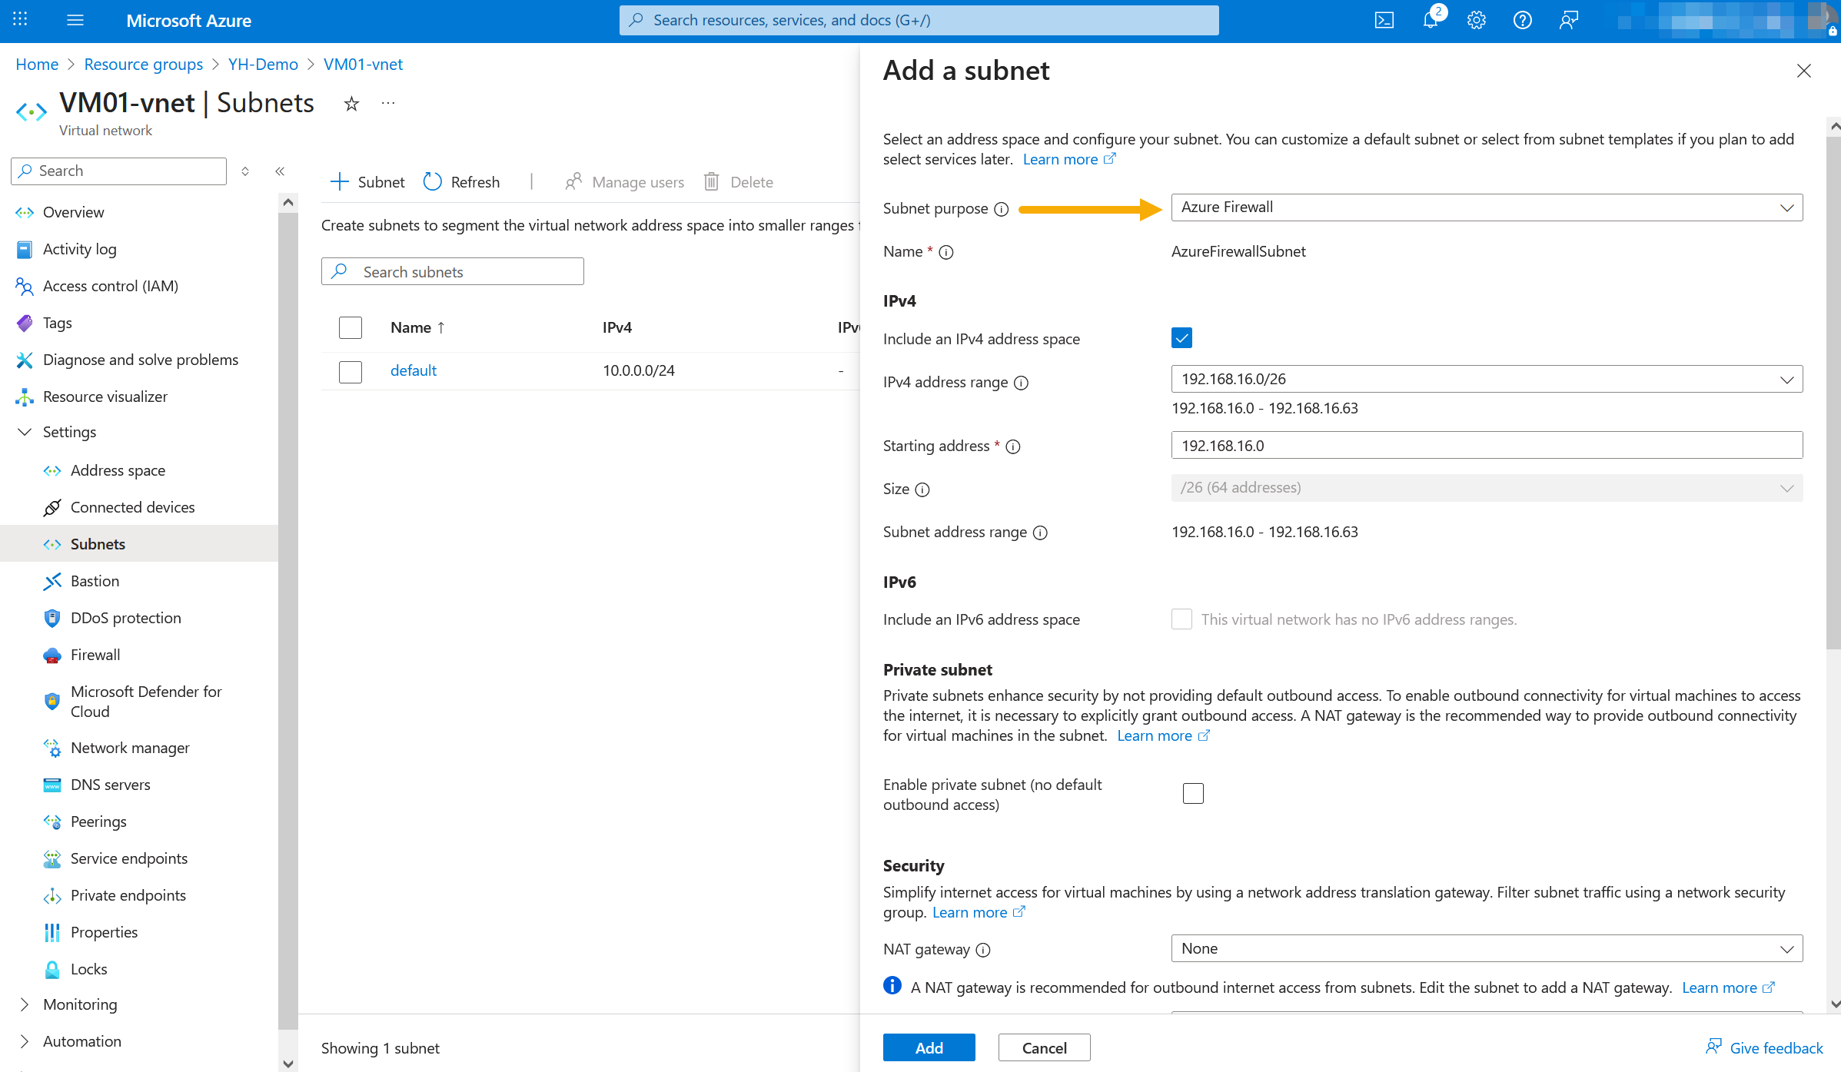Image resolution: width=1841 pixels, height=1072 pixels.
Task: Open more options ellipsis beside title
Action: pyautogui.click(x=388, y=104)
